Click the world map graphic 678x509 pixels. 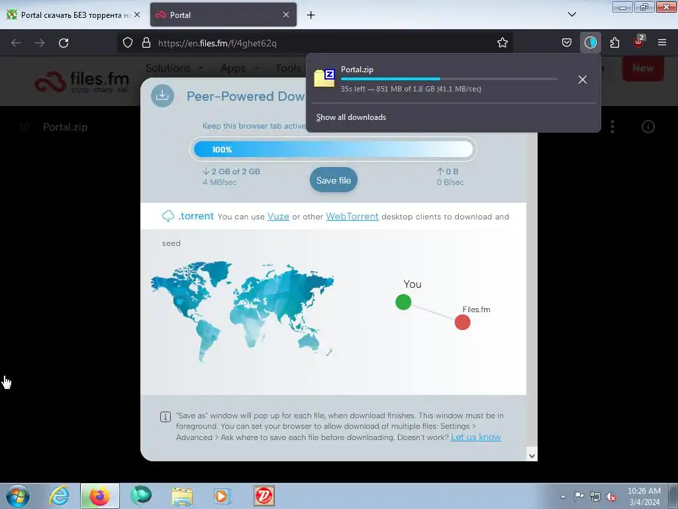(x=242, y=311)
